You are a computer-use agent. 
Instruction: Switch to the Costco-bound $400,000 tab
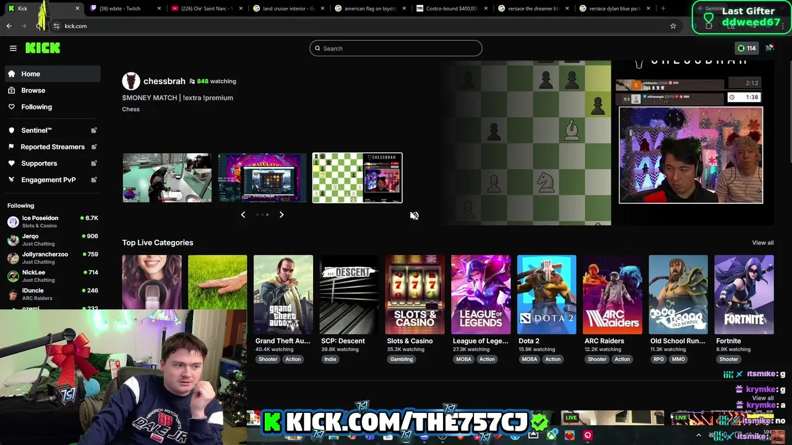452,9
